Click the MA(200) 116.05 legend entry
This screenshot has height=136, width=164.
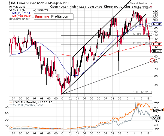(x=22, y=16)
